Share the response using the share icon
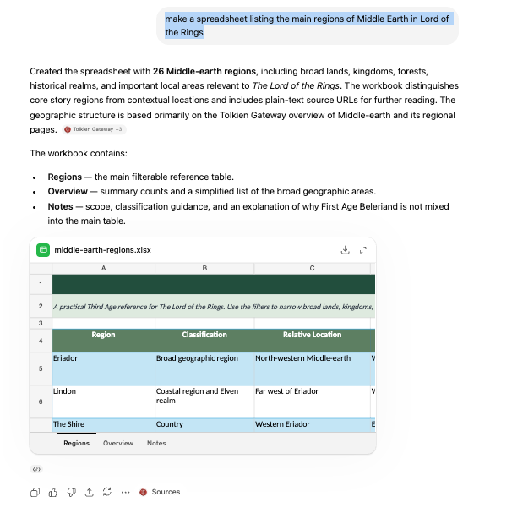Screen dimensions: 512x513 [90, 492]
